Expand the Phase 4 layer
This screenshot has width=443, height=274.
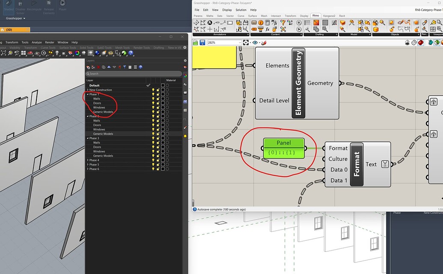click(88, 160)
